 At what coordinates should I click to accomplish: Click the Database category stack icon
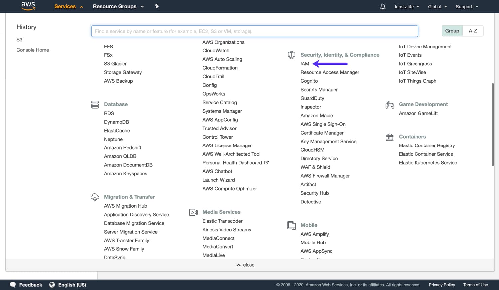pos(95,104)
